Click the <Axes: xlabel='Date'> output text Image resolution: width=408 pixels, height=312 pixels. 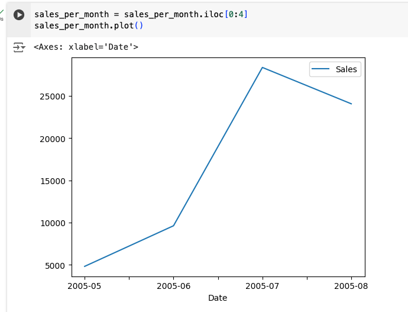point(86,46)
